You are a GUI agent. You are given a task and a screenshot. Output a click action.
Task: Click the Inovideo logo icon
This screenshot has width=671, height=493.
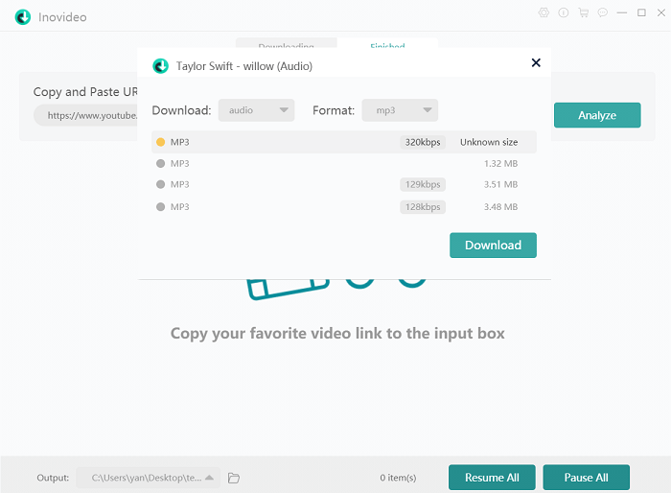[23, 17]
